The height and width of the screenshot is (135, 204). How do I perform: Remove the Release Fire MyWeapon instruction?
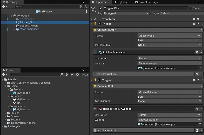click(201, 109)
